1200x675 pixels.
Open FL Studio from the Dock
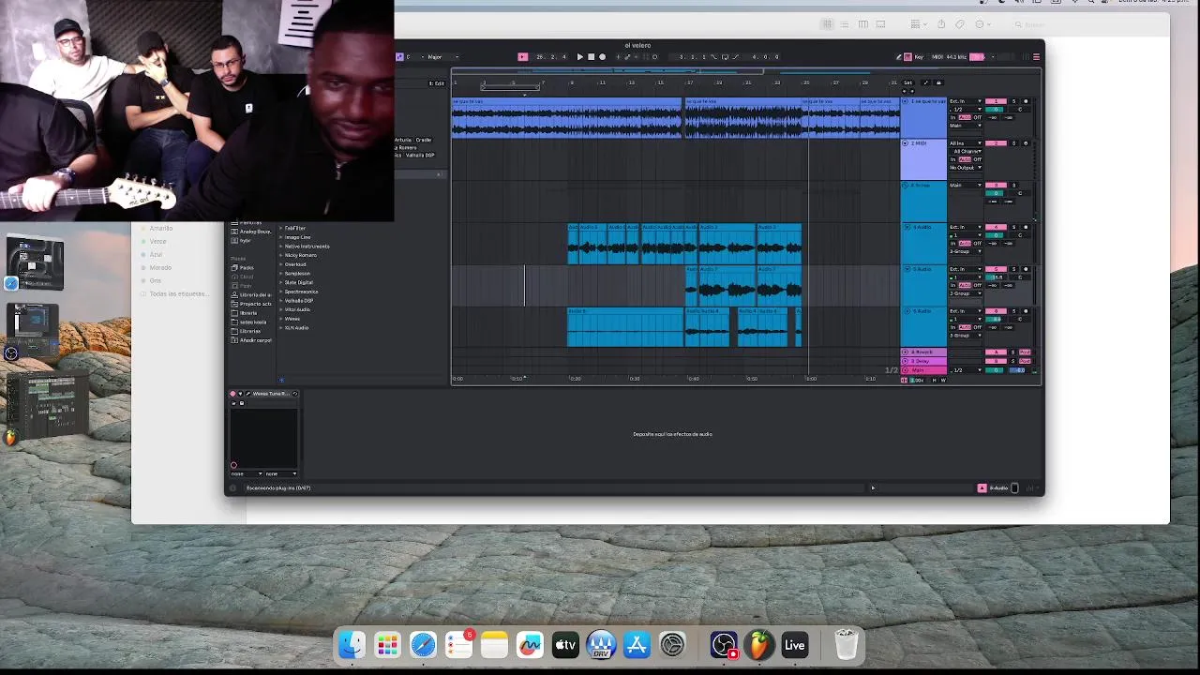[758, 645]
